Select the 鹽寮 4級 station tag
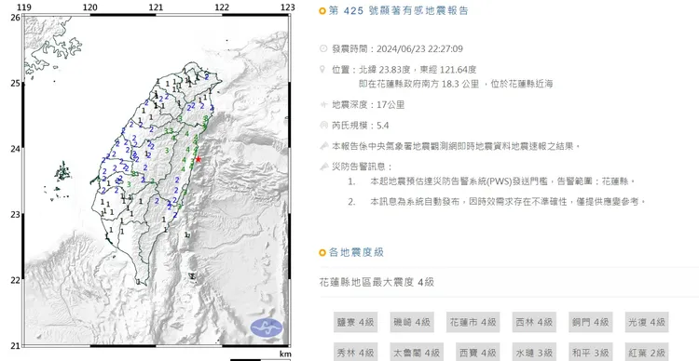Screen dimensions: 699x361 point(355,322)
